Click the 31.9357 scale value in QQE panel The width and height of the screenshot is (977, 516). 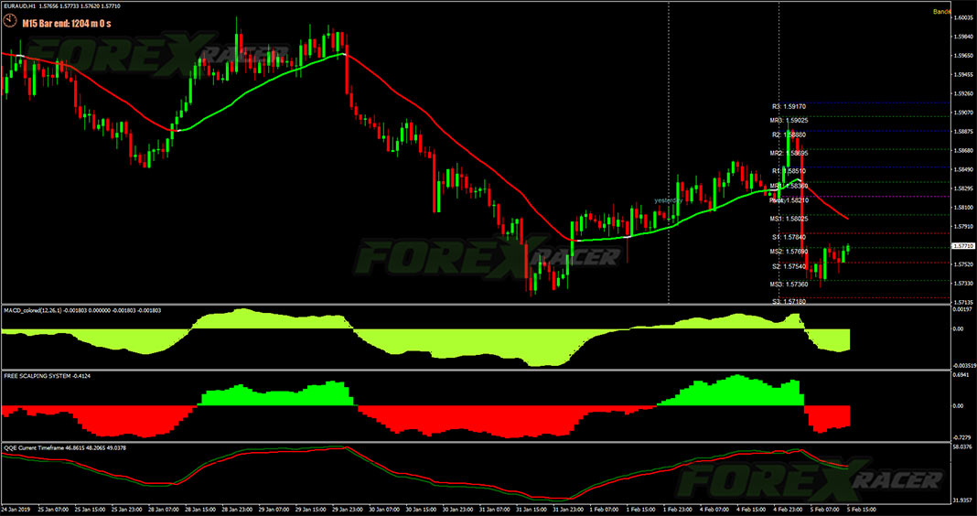point(964,500)
